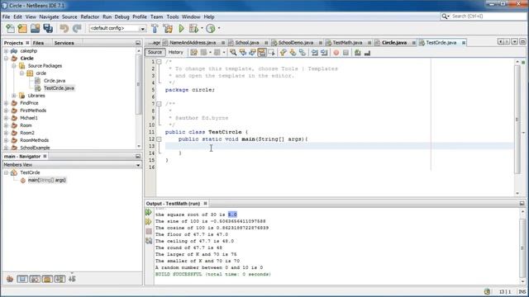The image size is (529, 297).
Task: Click the Antenna Settings icon in Output panel
Action: (149, 241)
